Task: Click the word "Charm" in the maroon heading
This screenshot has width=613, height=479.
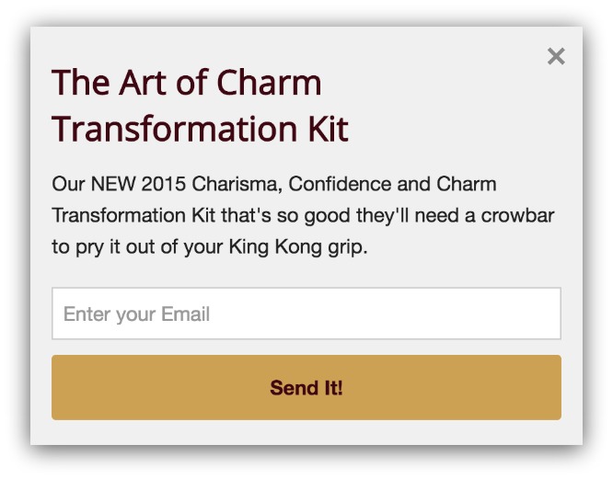Action: coord(269,82)
